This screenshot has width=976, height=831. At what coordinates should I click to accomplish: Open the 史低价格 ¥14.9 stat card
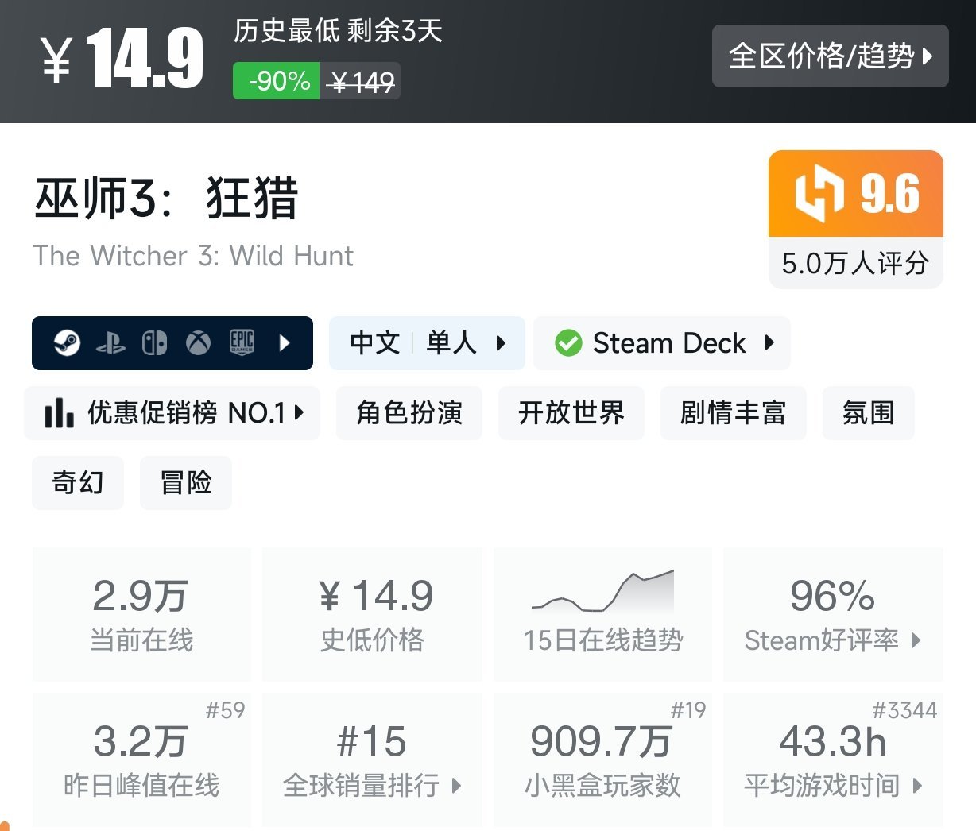(372, 615)
